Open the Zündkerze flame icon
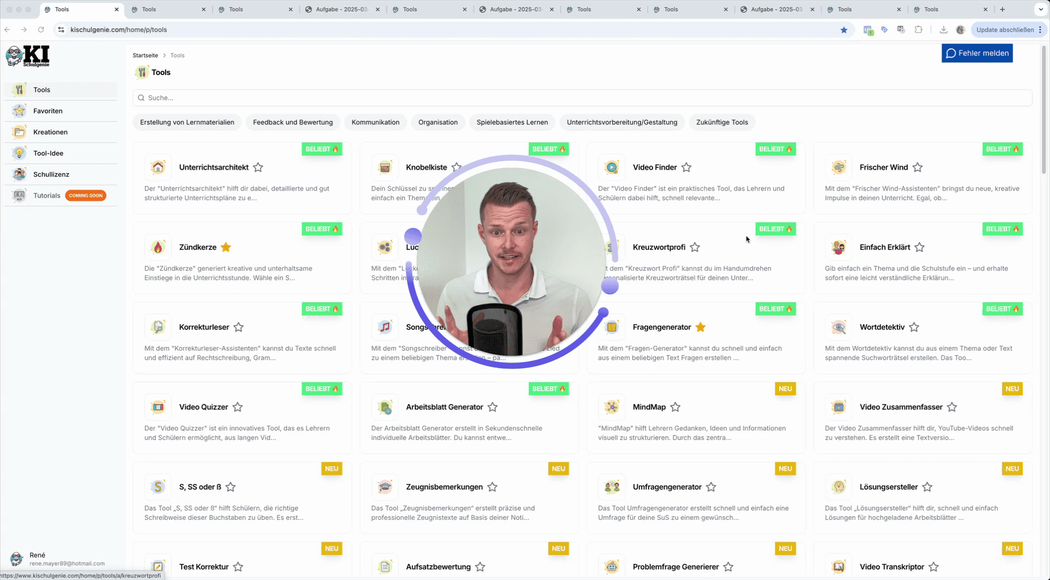1050x580 pixels. [x=157, y=247]
